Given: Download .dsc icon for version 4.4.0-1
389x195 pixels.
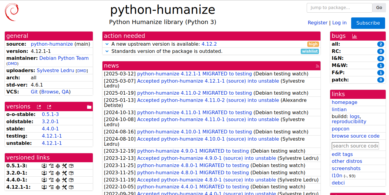Looking at the screenshot, I should (x=44, y=180).
